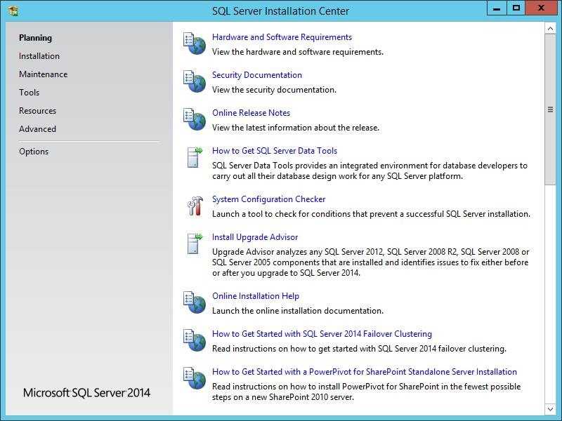The height and width of the screenshot is (421, 562).
Task: Open the SQL Server 2014 Failover Clustering link
Action: 322,334
